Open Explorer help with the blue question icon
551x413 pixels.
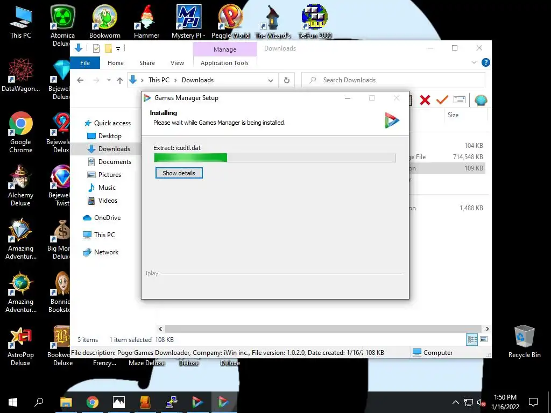(x=486, y=62)
